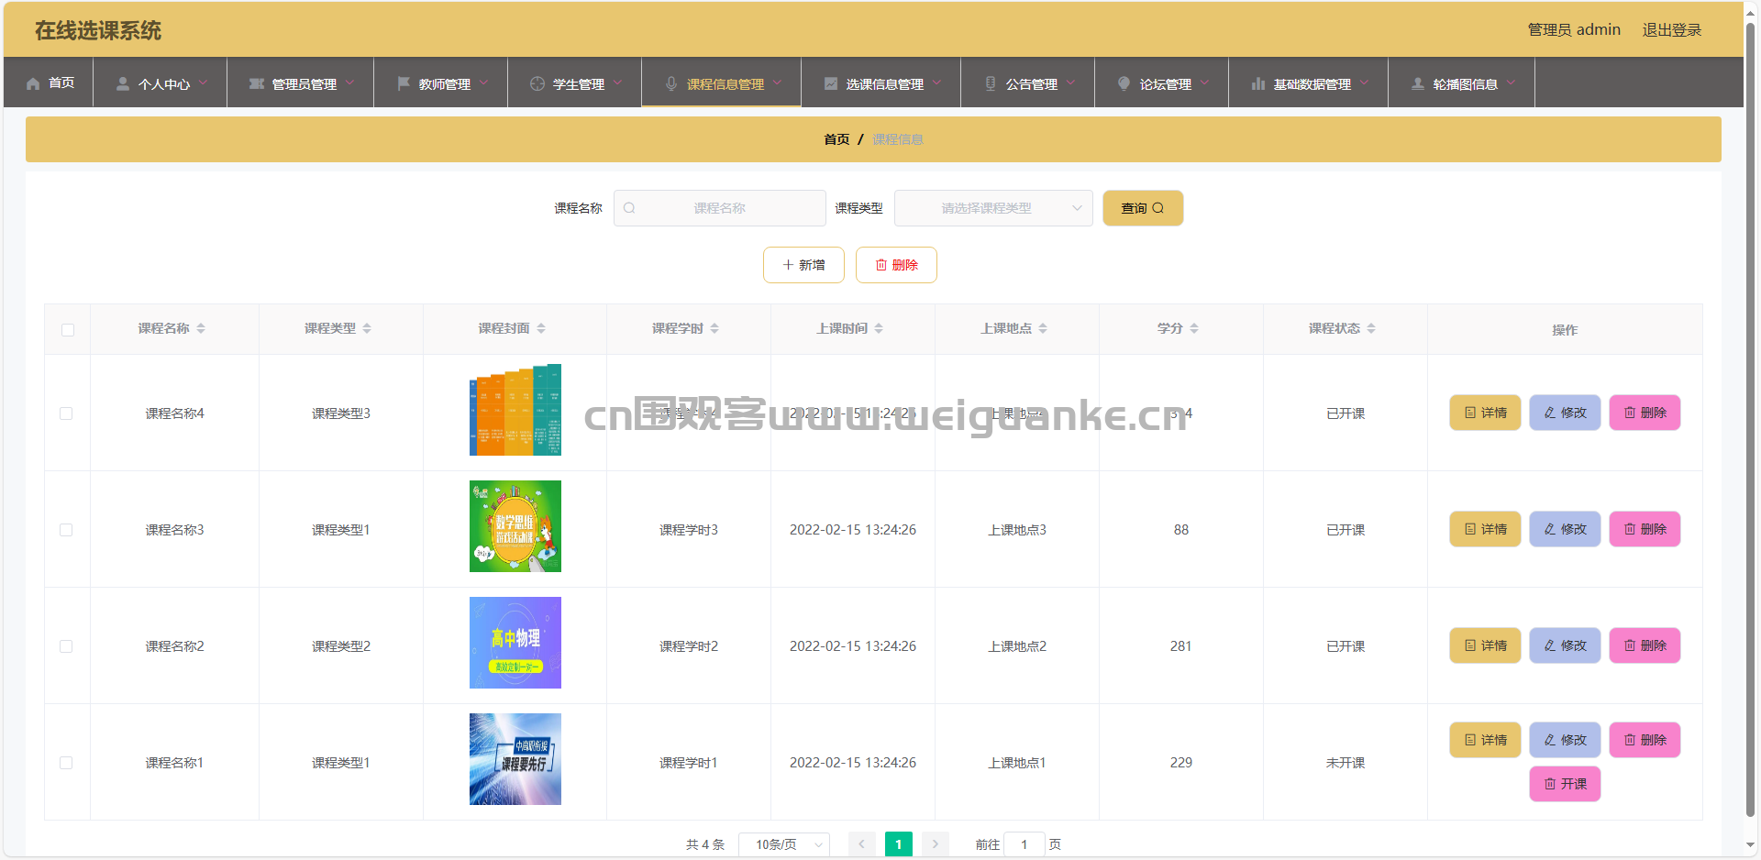
Task: Click the microphone icon for 课程信息管理
Action: point(671,83)
